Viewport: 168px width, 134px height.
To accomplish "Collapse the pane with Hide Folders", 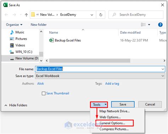I will [16, 105].
